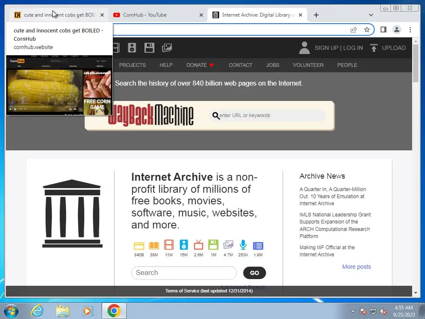The height and width of the screenshot is (319, 425).
Task: Open Chrome three-dot menu
Action: point(410,29)
